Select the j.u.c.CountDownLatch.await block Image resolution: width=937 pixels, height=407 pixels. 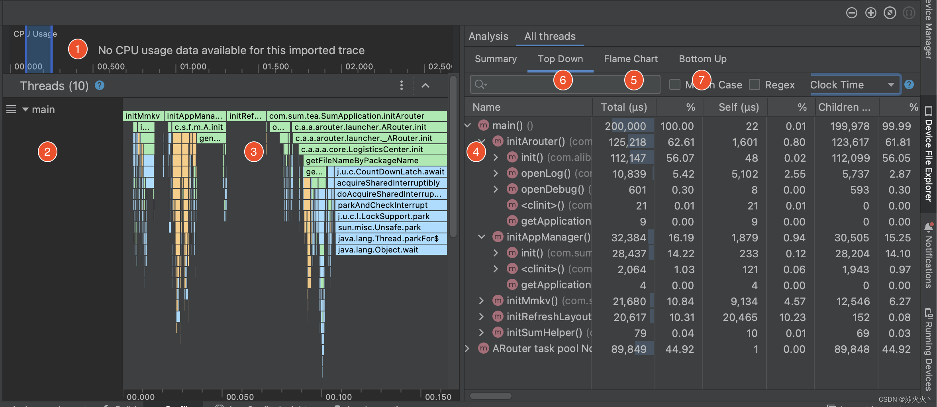[391, 172]
